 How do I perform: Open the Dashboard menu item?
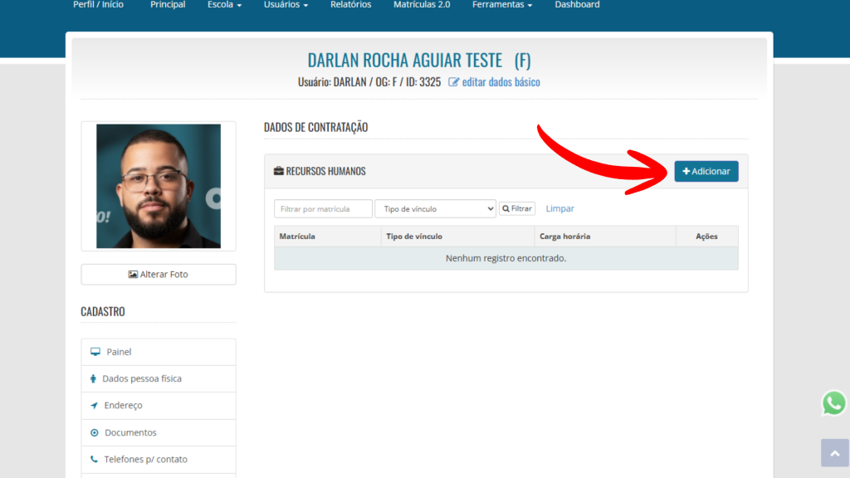[577, 5]
